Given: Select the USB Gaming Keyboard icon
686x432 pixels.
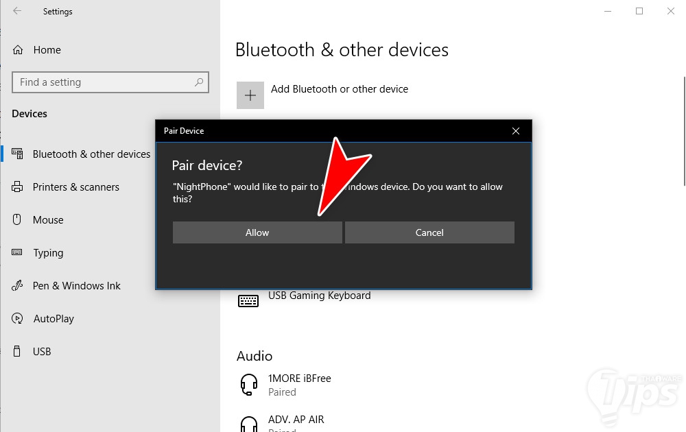Looking at the screenshot, I should [248, 300].
